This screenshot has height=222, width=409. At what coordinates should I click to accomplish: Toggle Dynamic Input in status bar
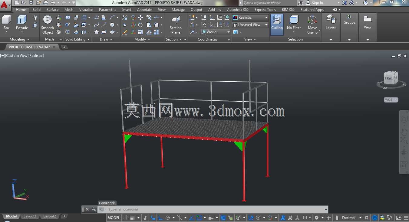click(x=153, y=218)
